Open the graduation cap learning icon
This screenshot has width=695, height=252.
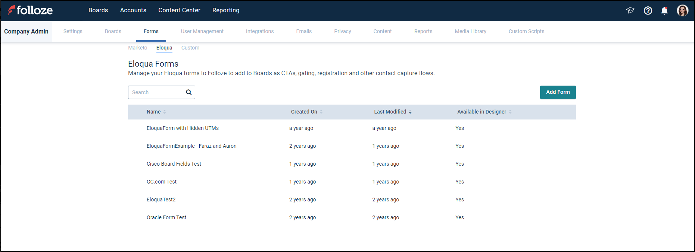(x=630, y=10)
